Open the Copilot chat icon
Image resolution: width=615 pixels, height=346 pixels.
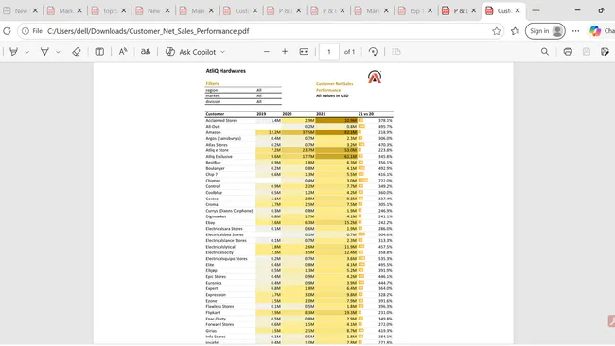595,31
